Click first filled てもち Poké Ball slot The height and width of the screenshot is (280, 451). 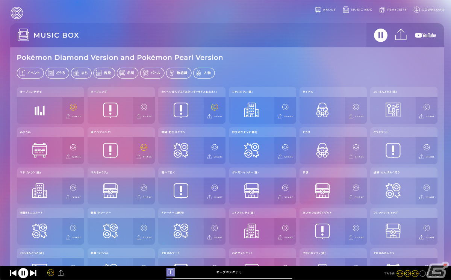tap(400, 273)
